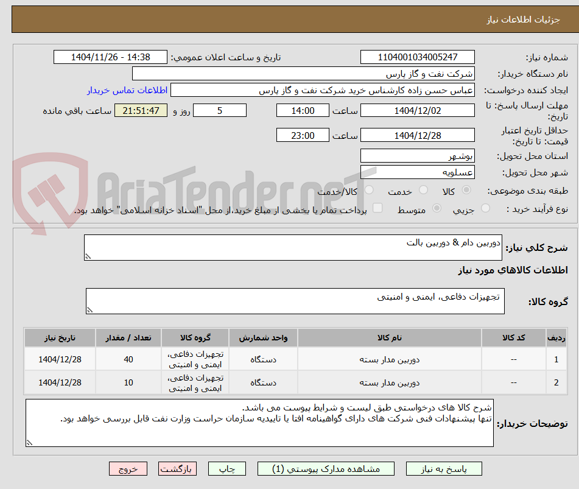This screenshot has height=489, width=579.
Task: Toggle the Islamic treasury payment checkbox
Action: 377,208
